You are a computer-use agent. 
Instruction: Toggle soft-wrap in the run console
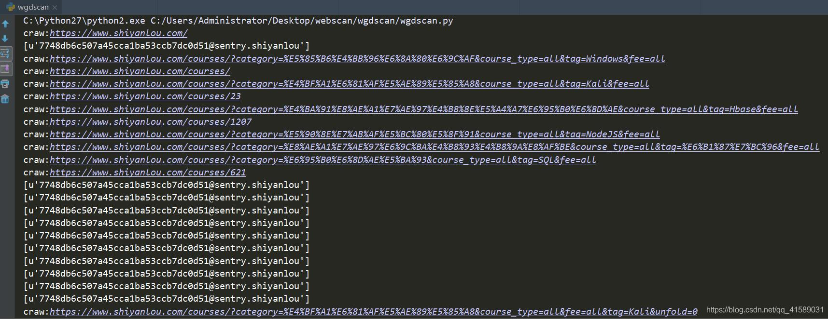coord(5,53)
